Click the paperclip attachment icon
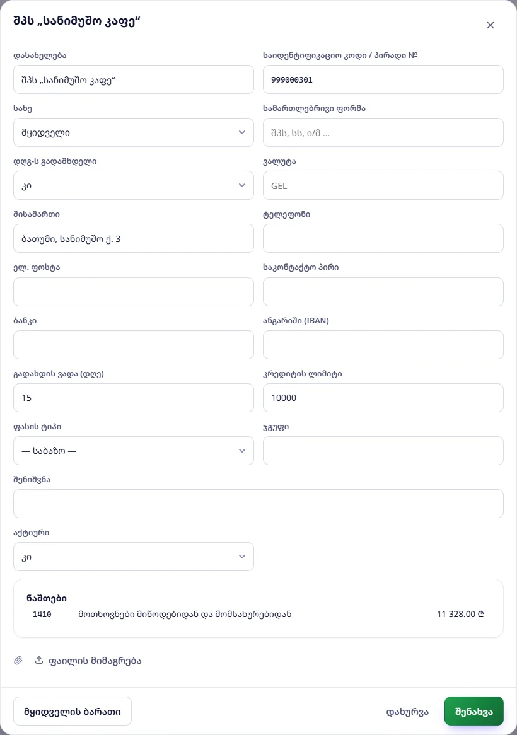517x735 pixels. click(x=18, y=661)
